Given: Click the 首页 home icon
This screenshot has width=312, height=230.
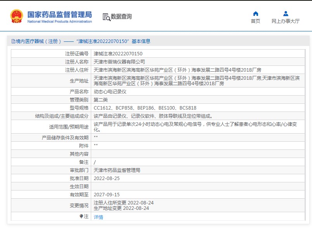Looking at the screenshot, I should pos(255,14).
